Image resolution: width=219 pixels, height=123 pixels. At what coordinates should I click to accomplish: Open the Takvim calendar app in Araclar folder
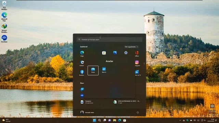click(x=104, y=70)
